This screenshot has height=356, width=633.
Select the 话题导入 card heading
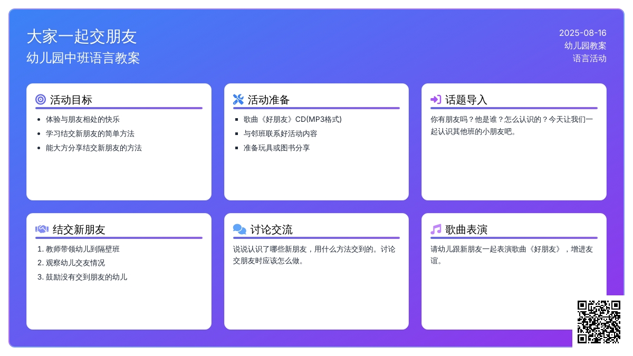466,100
